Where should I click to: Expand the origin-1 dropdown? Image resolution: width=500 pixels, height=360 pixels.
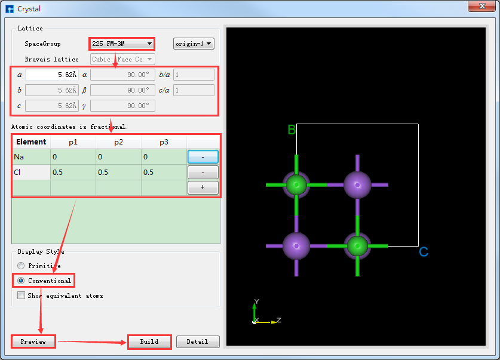194,44
